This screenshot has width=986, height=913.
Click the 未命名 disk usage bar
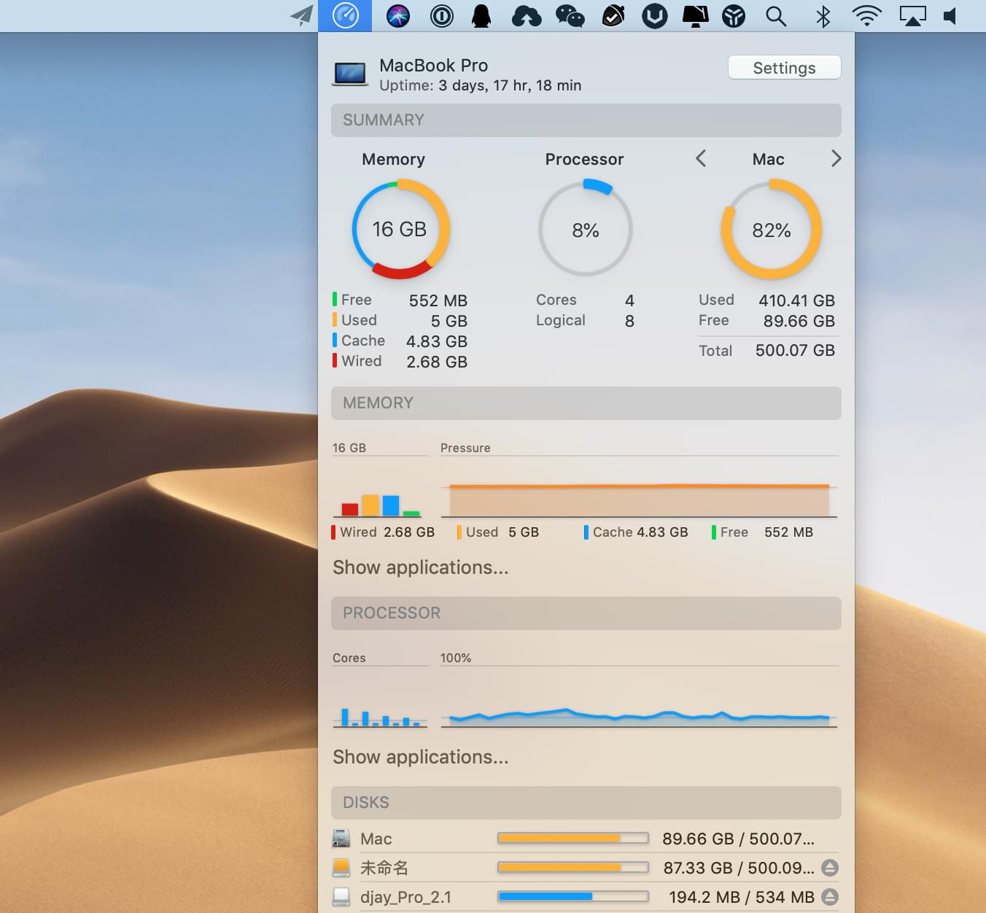pyautogui.click(x=573, y=868)
